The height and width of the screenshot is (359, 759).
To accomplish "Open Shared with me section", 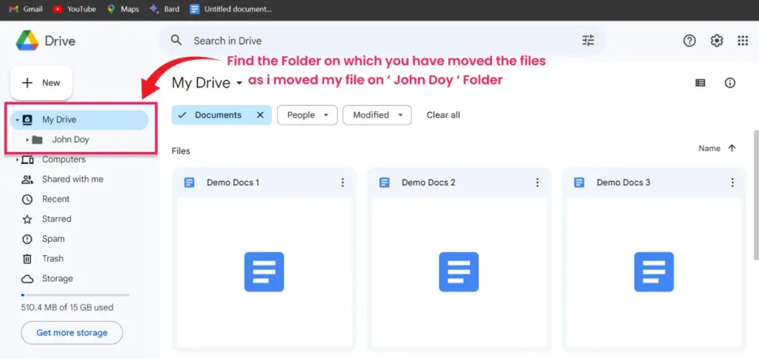I will click(72, 179).
